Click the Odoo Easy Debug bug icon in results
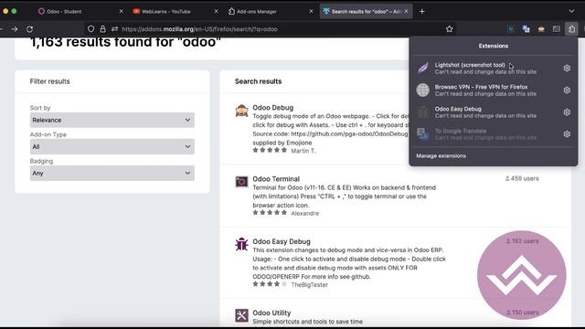The image size is (585, 329). click(241, 244)
